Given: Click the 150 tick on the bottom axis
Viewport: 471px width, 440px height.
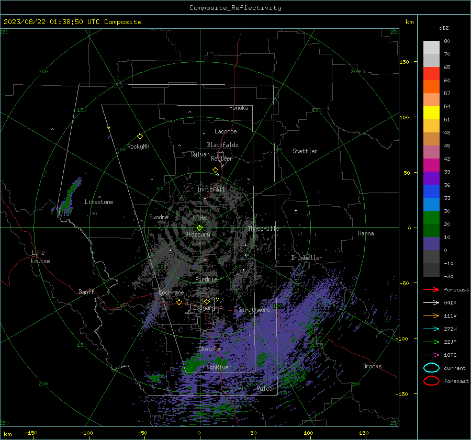Looking at the screenshot, I should 364,433.
